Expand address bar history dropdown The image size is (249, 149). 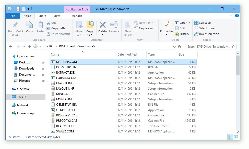[174, 47]
